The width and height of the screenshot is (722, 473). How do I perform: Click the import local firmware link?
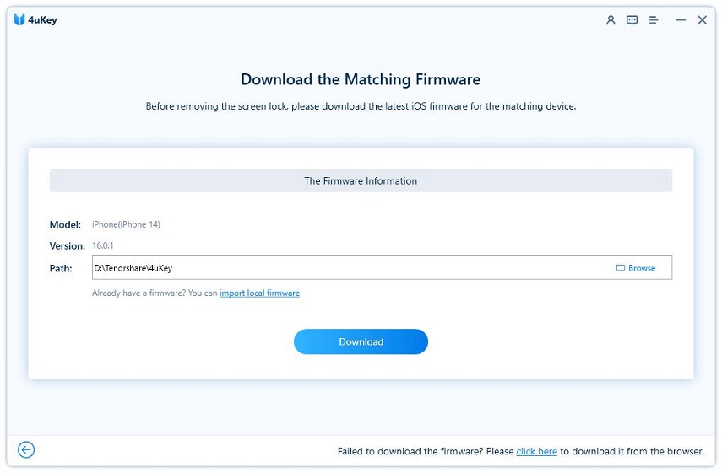(x=259, y=293)
